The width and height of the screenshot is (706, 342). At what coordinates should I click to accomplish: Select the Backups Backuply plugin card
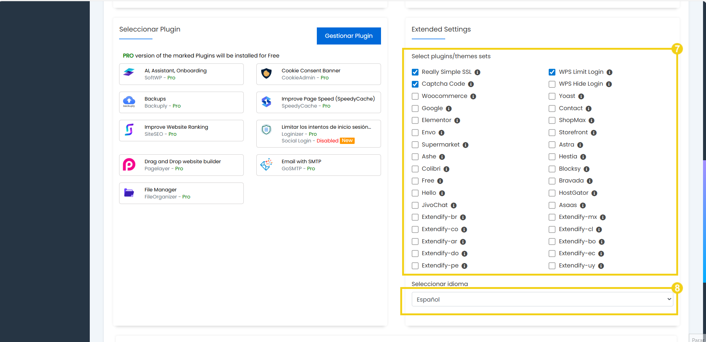181,102
